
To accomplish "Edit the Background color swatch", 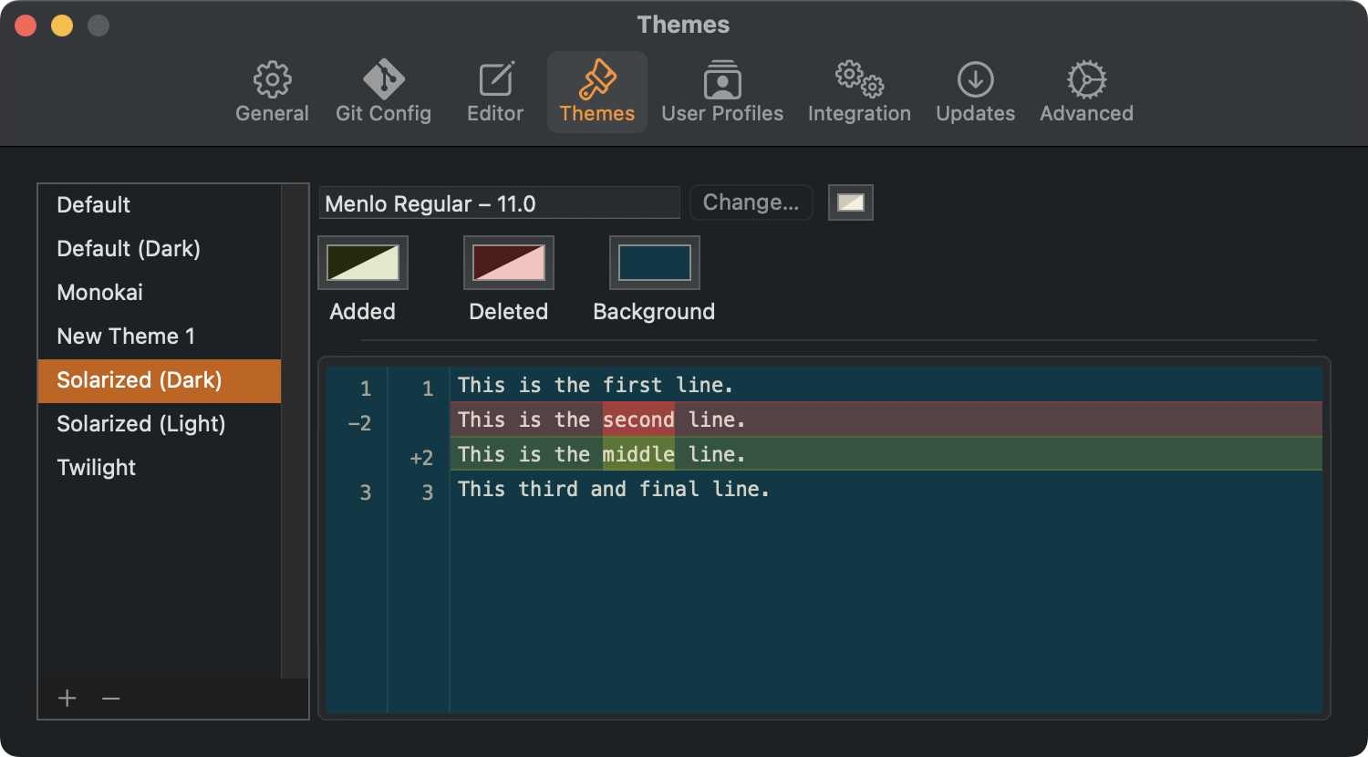I will click(x=654, y=262).
